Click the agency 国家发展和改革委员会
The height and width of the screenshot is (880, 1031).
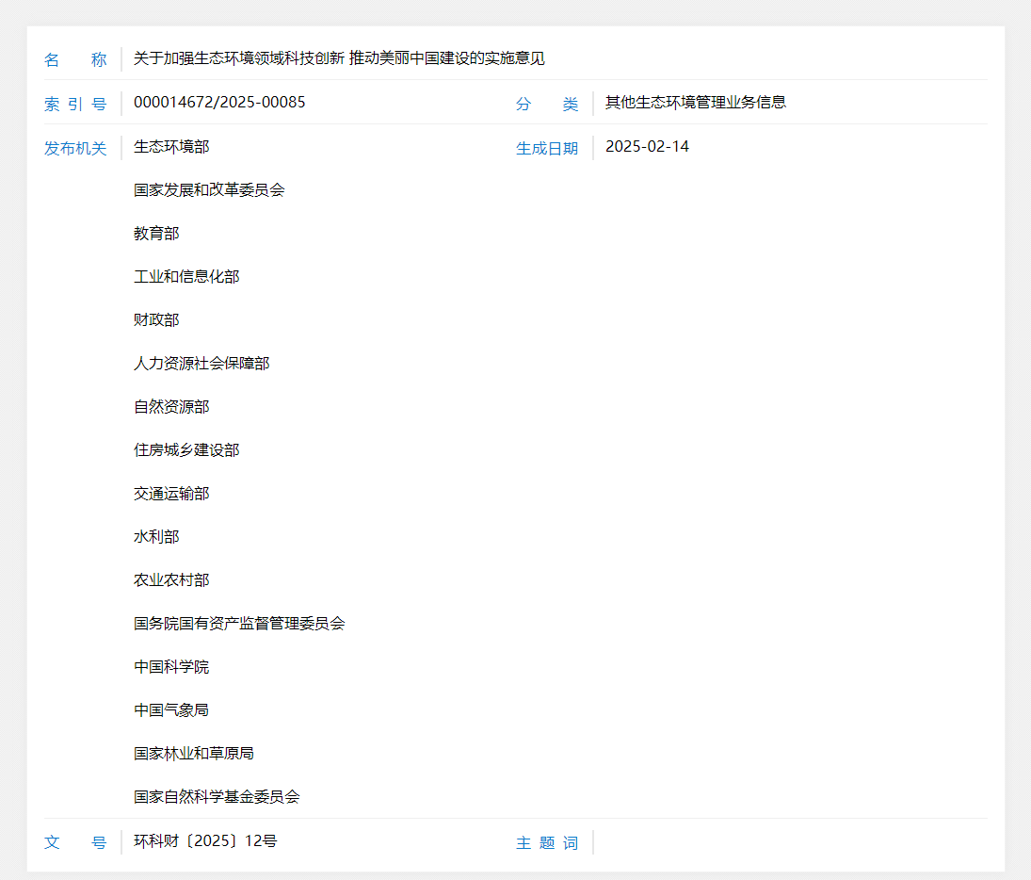click(x=209, y=190)
